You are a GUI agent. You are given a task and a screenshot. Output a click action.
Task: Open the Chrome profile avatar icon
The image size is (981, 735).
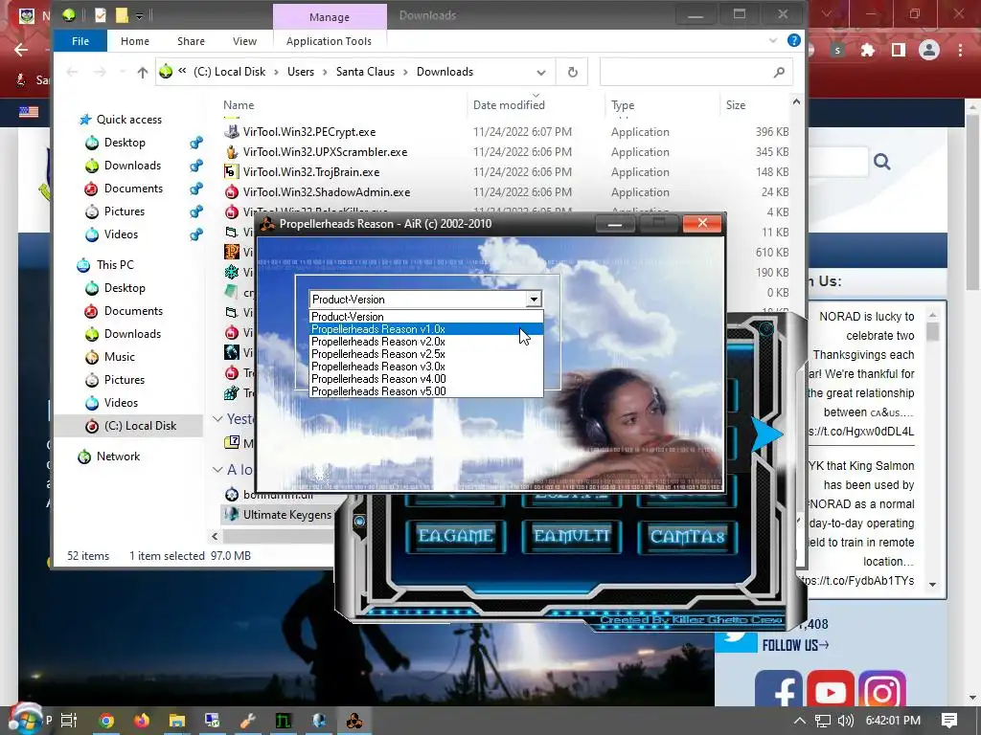pyautogui.click(x=929, y=50)
